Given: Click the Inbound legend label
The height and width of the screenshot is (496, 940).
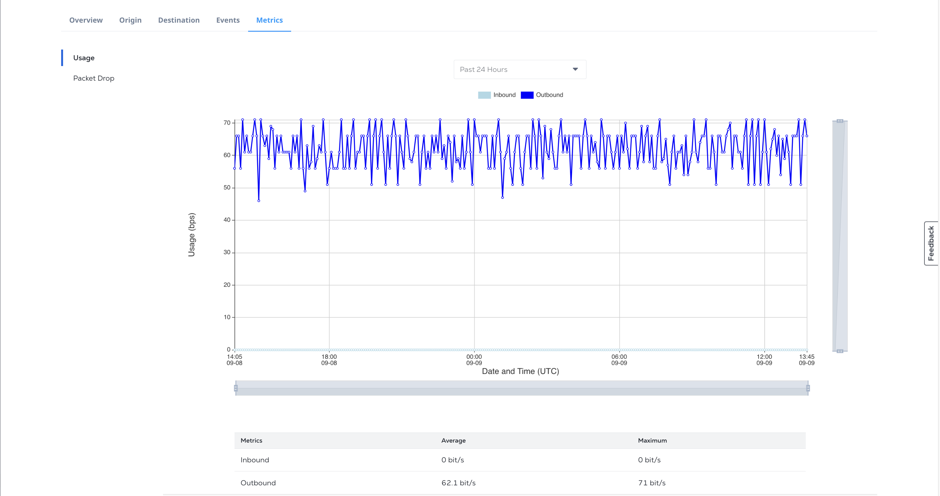Looking at the screenshot, I should 504,95.
